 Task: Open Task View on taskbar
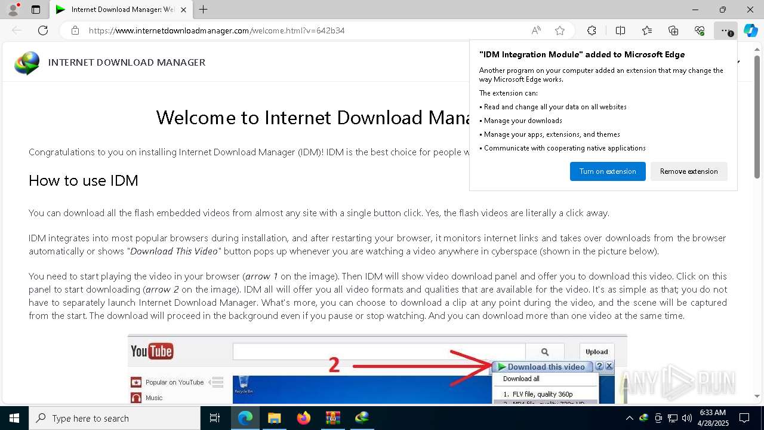point(215,418)
